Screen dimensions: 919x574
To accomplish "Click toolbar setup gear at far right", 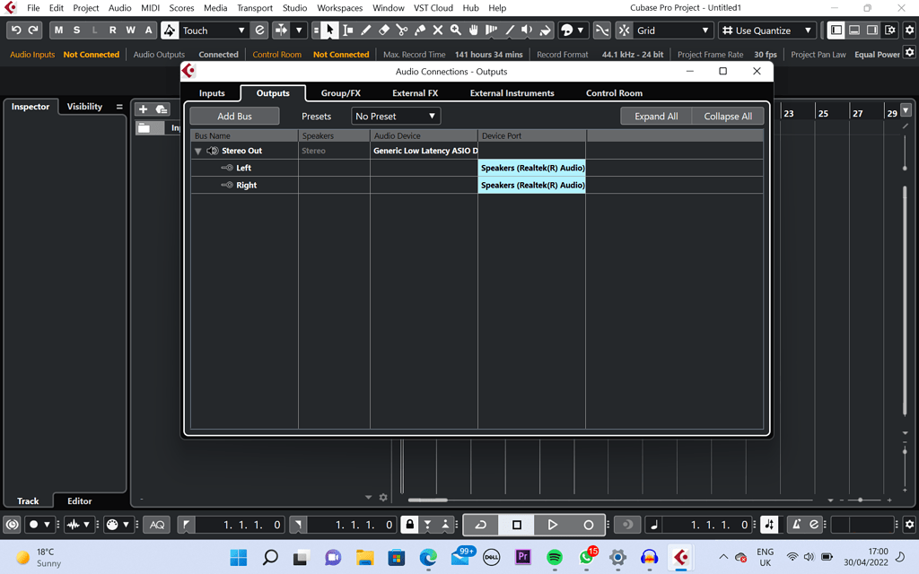I will pyautogui.click(x=910, y=30).
